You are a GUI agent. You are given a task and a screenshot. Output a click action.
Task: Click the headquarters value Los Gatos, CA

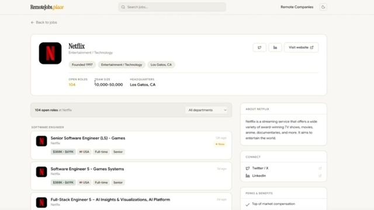(143, 85)
